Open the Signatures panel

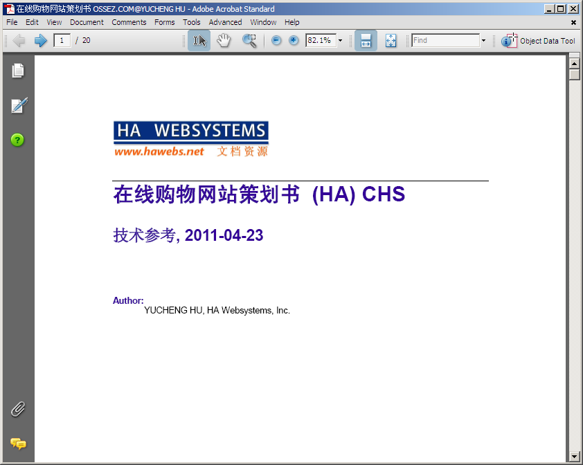coord(18,106)
